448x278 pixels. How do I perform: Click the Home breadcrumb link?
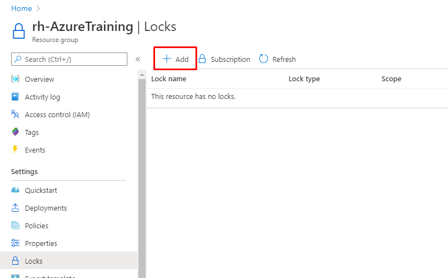pyautogui.click(x=22, y=8)
